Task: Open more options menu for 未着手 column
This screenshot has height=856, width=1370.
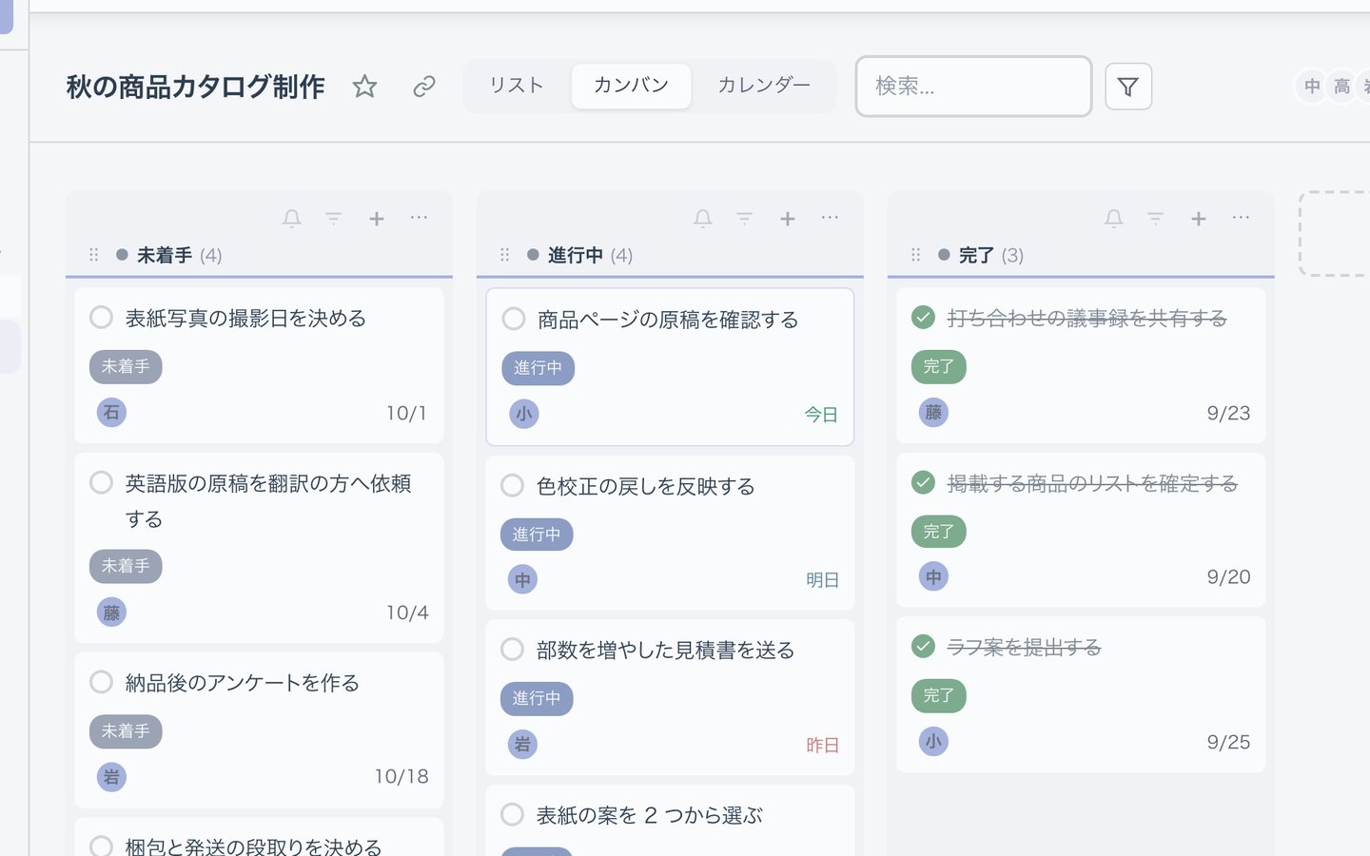Action: click(x=419, y=218)
